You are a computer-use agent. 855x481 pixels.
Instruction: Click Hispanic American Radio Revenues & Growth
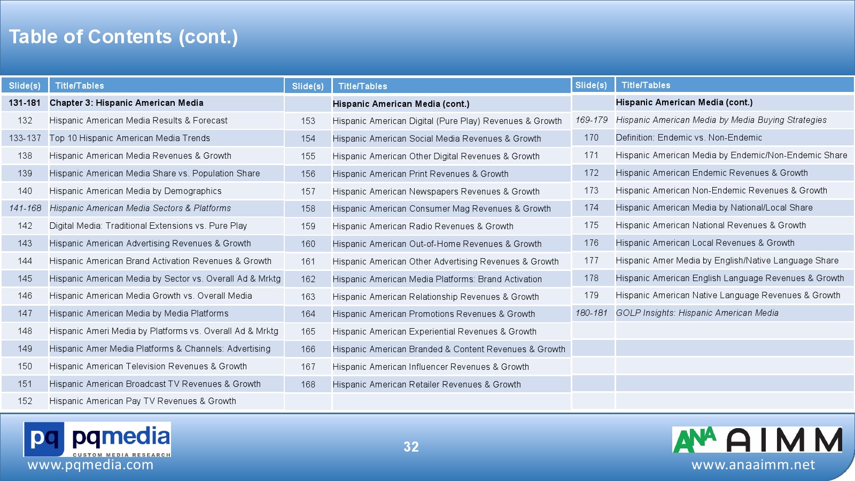click(423, 227)
